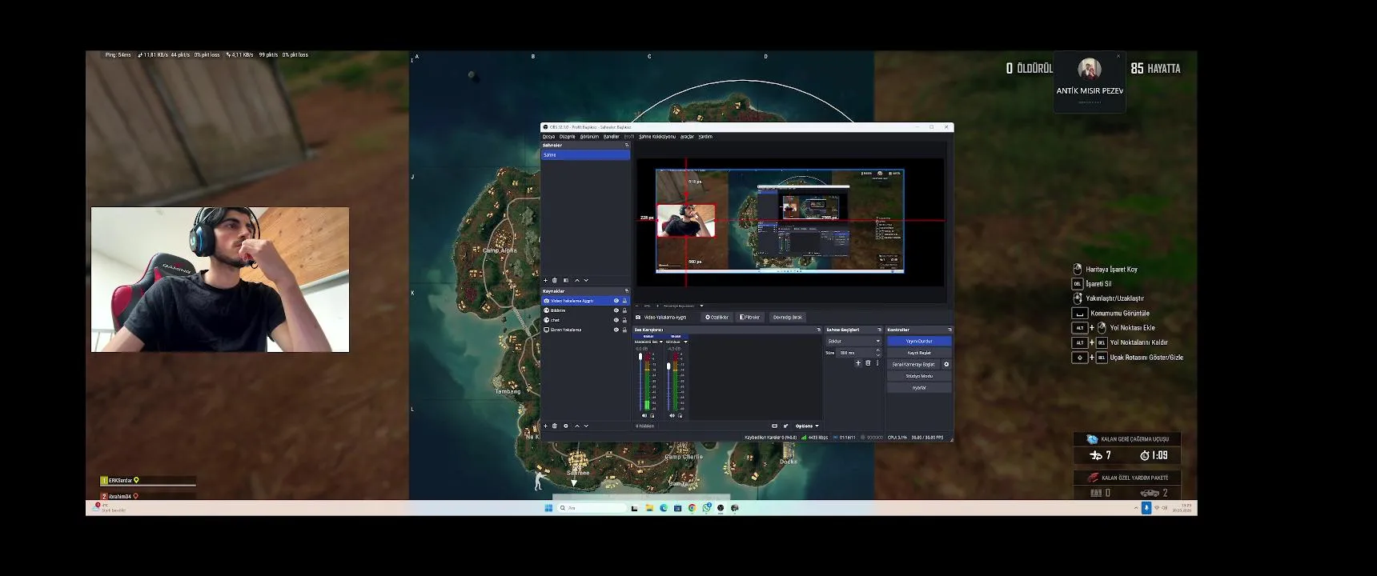
Task: Open the first mixer channel dropdown
Action: pyautogui.click(x=661, y=342)
